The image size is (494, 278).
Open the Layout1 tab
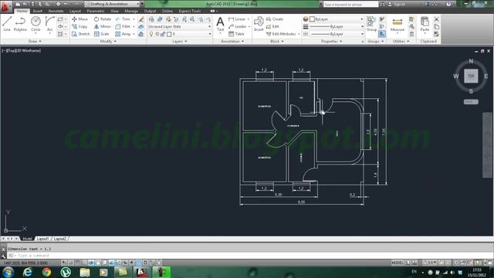pyautogui.click(x=42, y=239)
